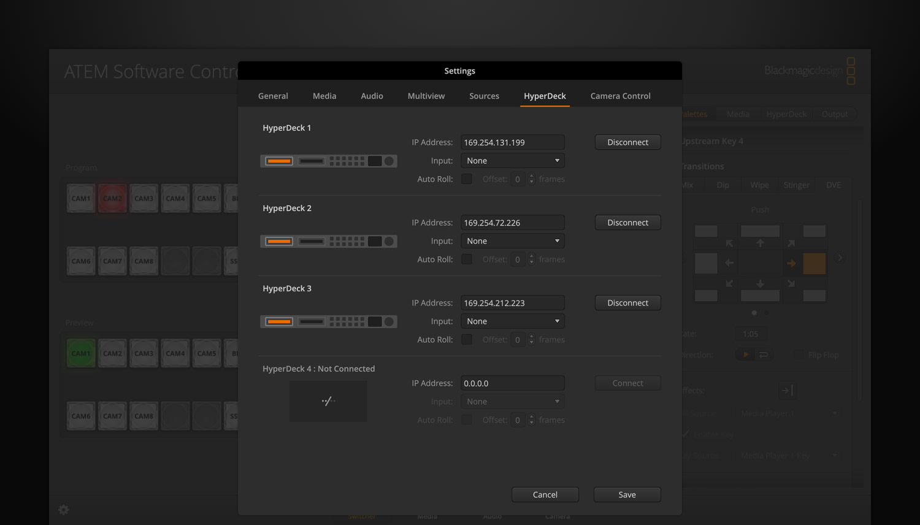Disconnect HyperDeck 2
Image resolution: width=920 pixels, height=525 pixels.
tap(627, 222)
